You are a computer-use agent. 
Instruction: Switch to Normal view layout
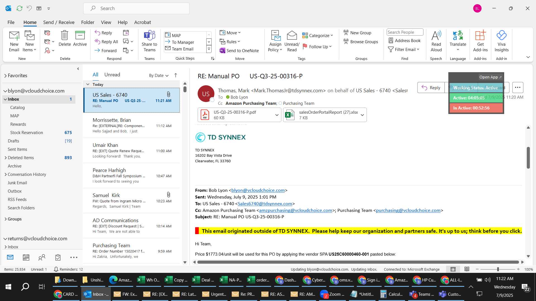(x=453, y=269)
